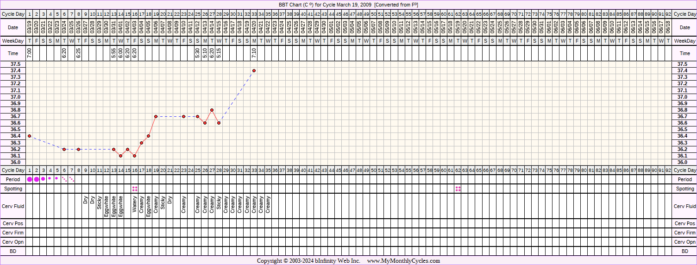Click the 7:10 time entry on day 33
This screenshot has width=697, height=265.
(254, 53)
